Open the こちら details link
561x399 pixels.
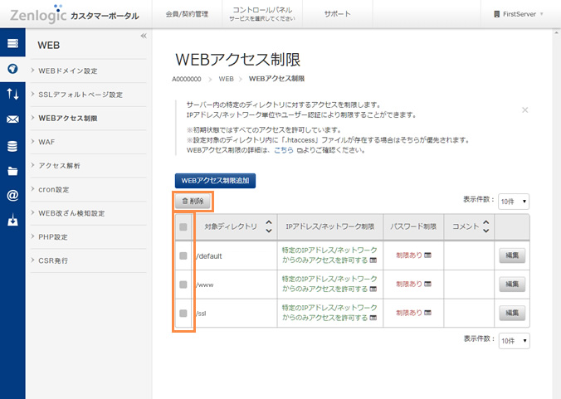coord(284,150)
